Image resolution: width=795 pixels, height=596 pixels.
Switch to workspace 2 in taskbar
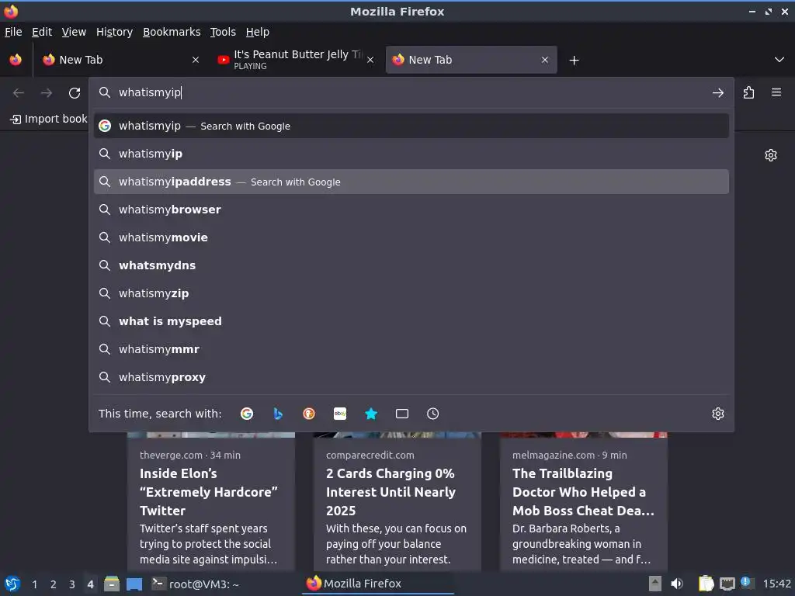[54, 584]
